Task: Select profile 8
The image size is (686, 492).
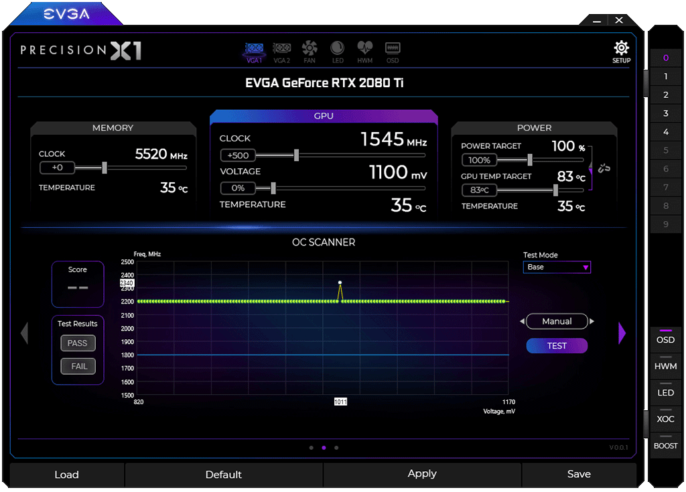Action: click(665, 206)
